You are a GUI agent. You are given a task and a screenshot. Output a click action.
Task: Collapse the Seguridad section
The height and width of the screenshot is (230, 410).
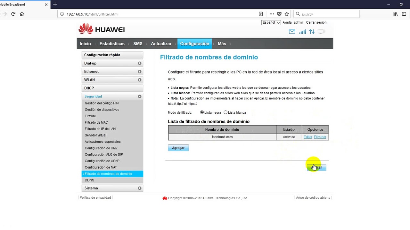pyautogui.click(x=112, y=96)
